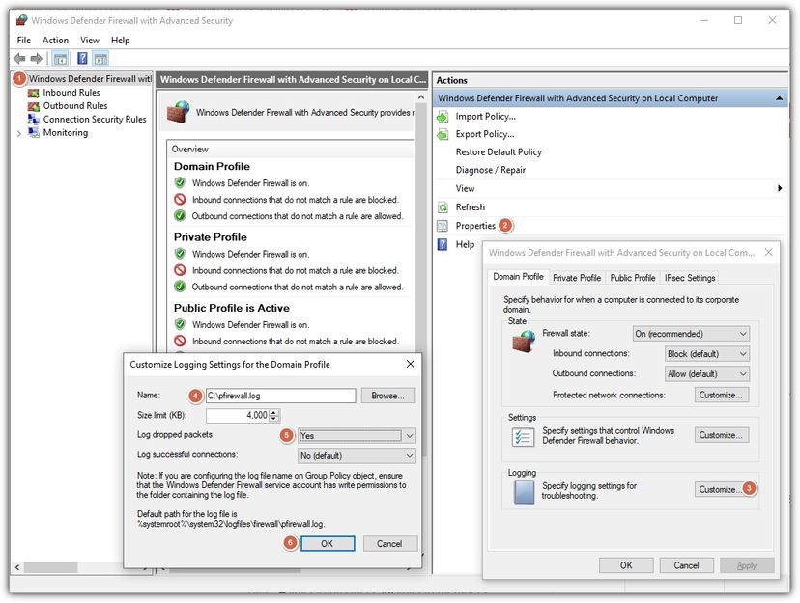800x603 pixels.
Task: Collapse the Actions section header arrow
Action: pos(779,98)
